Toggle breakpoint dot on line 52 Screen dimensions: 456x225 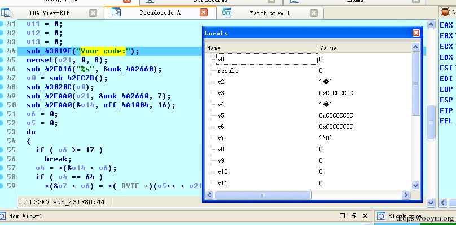click(1, 123)
